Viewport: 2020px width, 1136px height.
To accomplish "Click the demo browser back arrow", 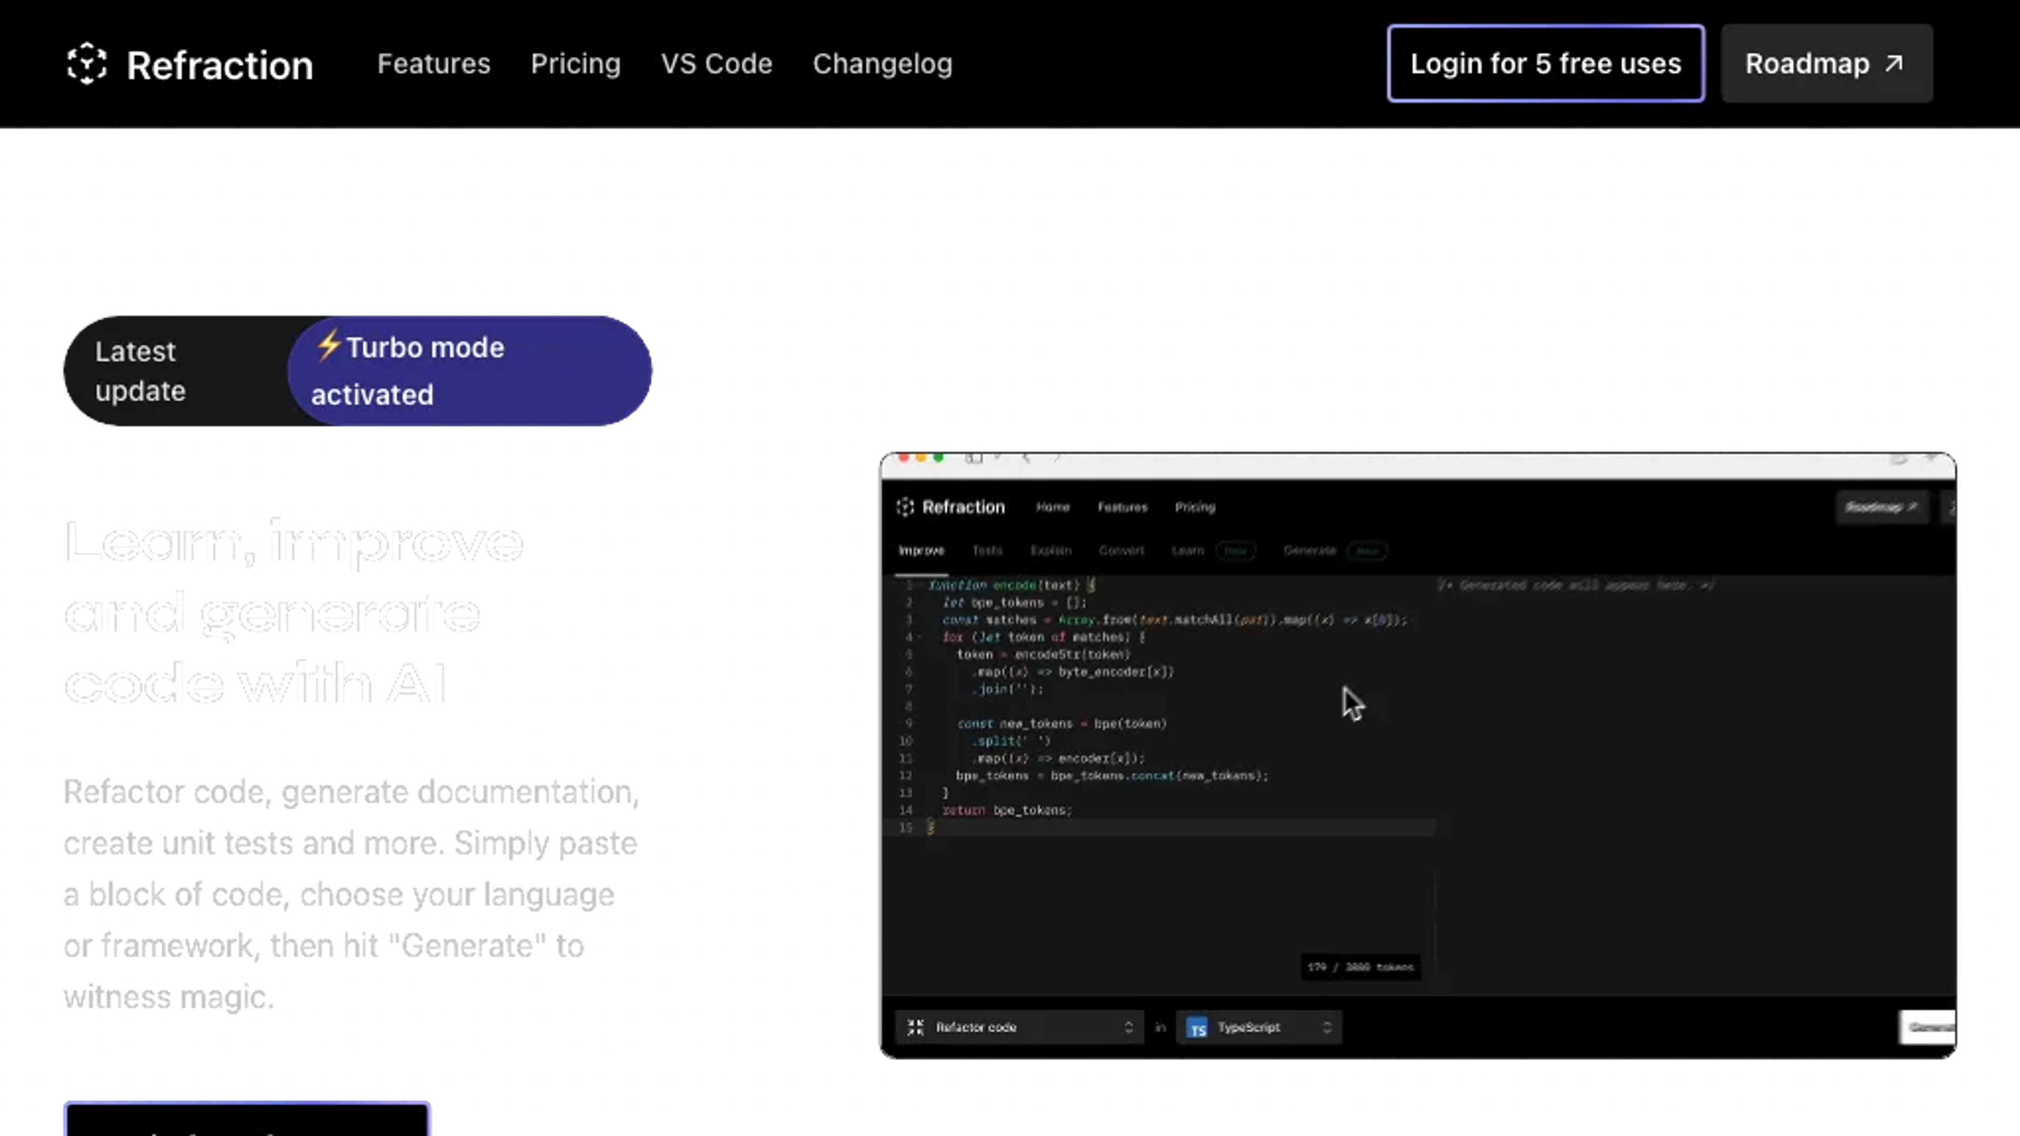I will (x=1026, y=458).
